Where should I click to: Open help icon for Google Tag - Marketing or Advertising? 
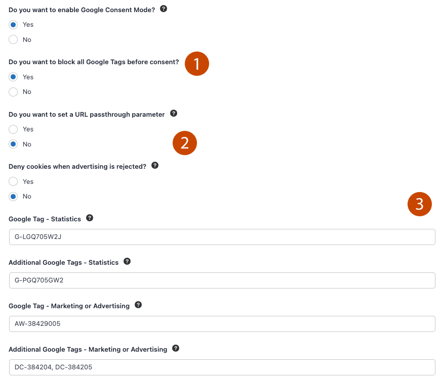138,305
